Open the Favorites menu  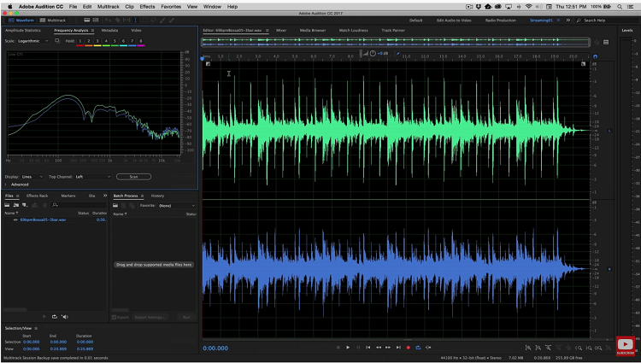pos(171,7)
